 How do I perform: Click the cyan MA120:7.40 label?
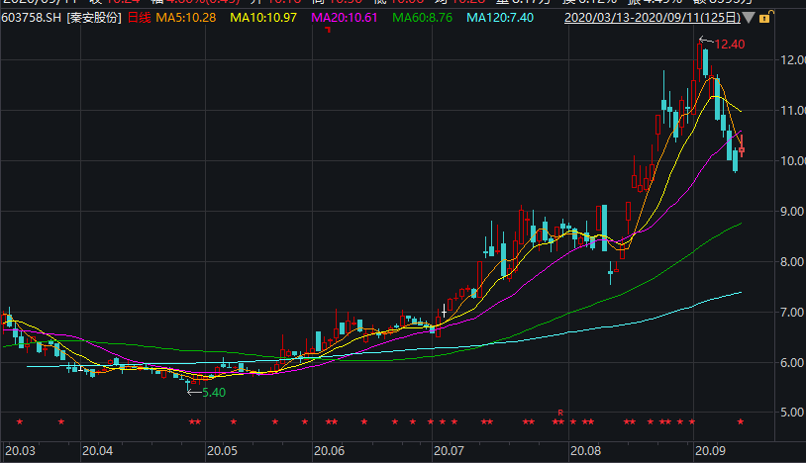500,18
